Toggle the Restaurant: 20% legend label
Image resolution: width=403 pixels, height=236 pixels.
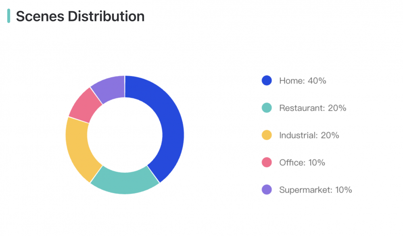click(x=313, y=108)
